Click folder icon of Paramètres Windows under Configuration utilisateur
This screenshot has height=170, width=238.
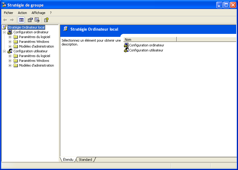tap(16, 61)
